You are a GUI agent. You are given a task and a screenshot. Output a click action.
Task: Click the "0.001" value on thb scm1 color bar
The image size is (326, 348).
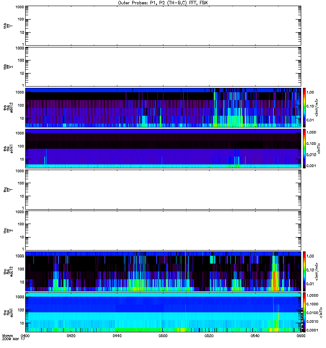pyautogui.click(x=311, y=166)
